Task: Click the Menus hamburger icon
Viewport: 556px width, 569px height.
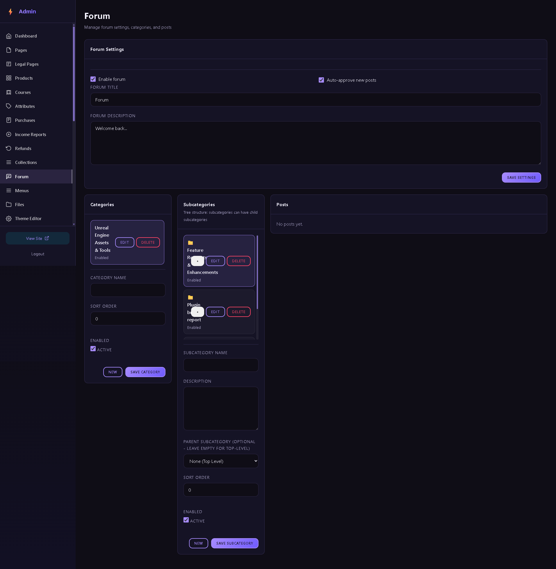Action: 9,191
